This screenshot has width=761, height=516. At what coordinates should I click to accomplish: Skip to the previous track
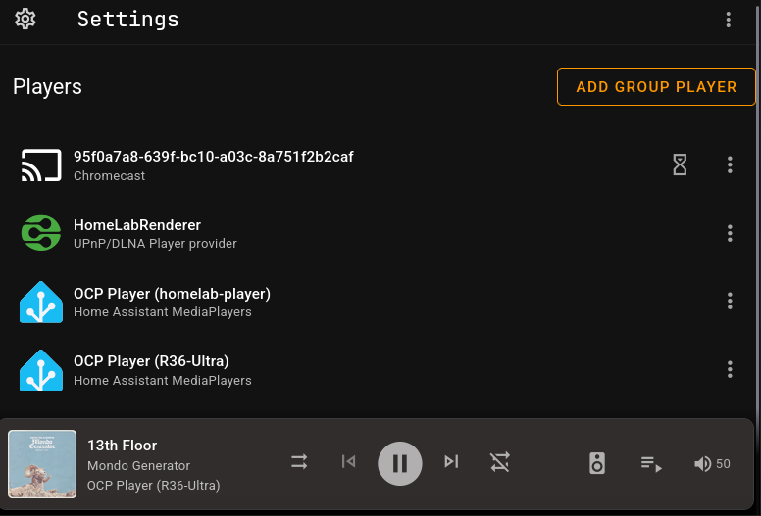[x=348, y=462]
